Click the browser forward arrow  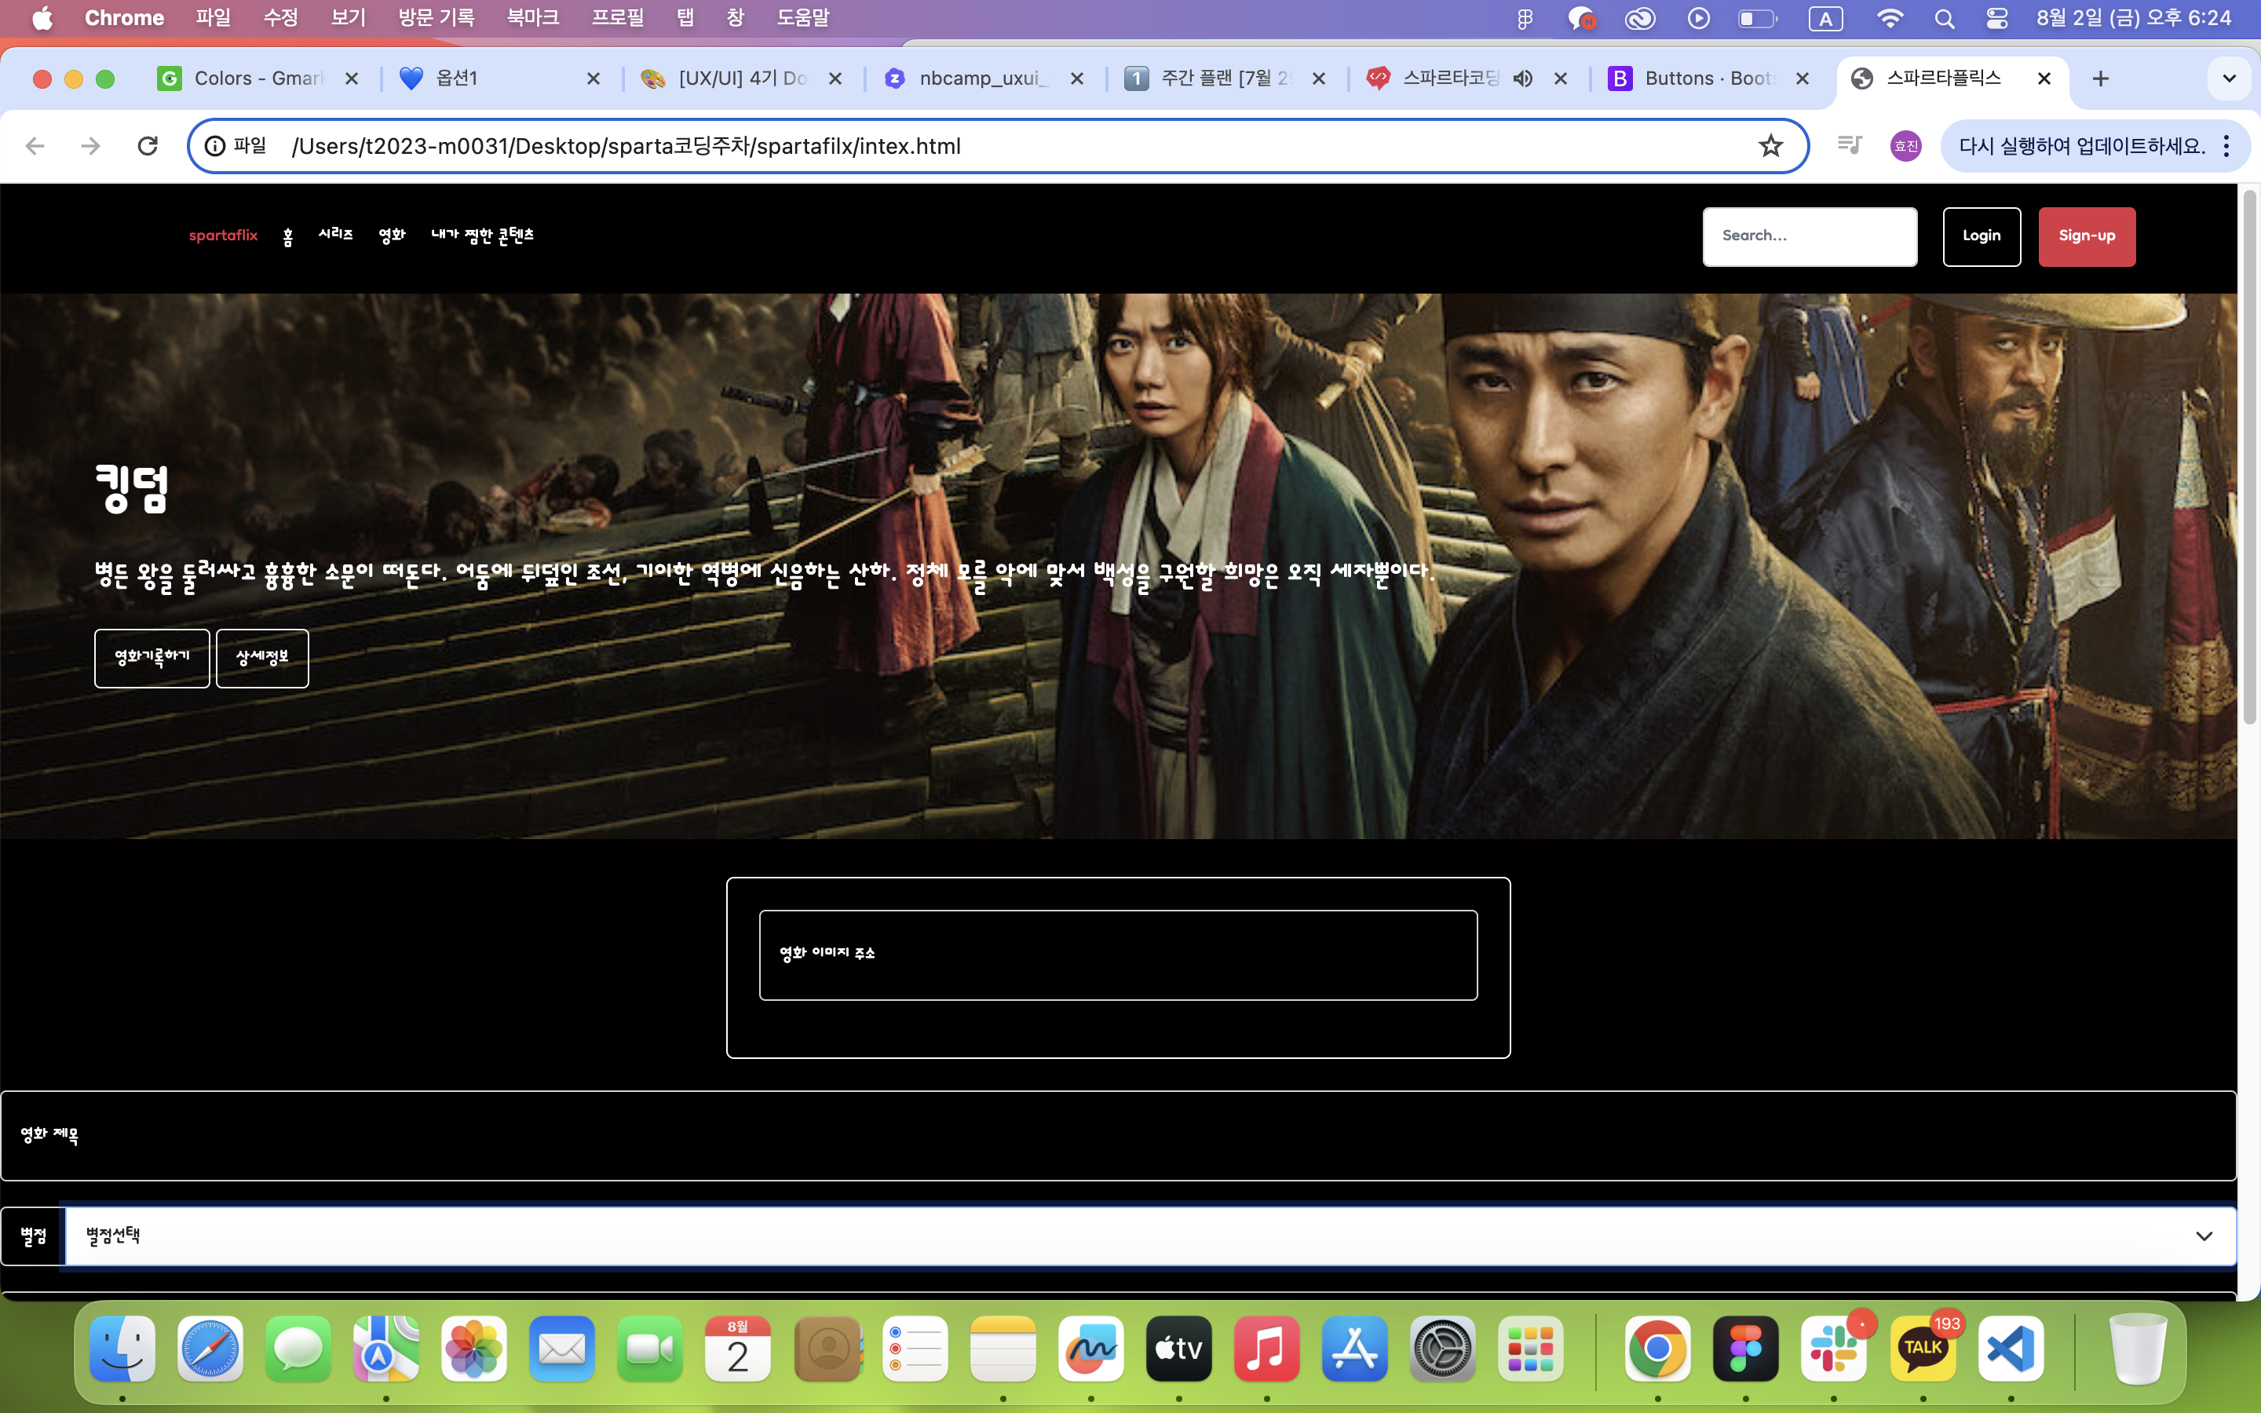[x=90, y=146]
